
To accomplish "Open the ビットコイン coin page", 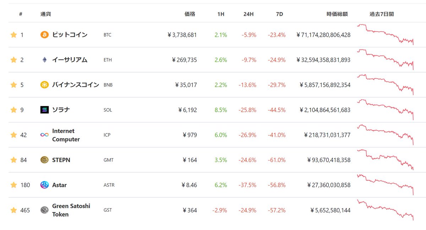I will [70, 35].
